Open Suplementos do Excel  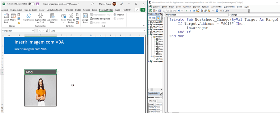click(x=40, y=19)
